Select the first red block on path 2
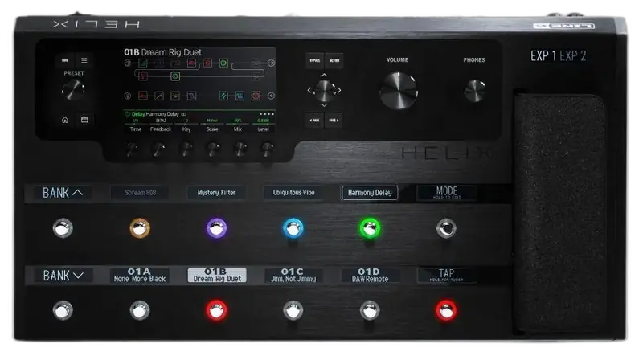Screen dimensions: 643x352 point(143,96)
